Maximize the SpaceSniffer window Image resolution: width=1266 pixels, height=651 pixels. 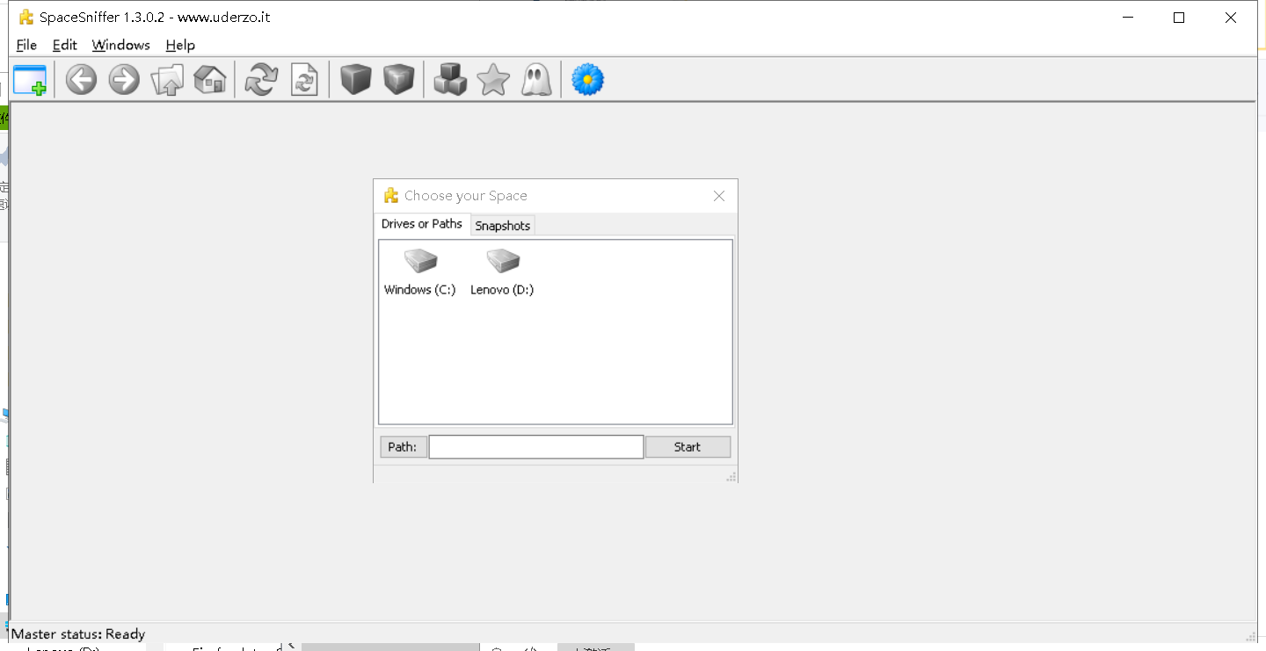pos(1180,18)
